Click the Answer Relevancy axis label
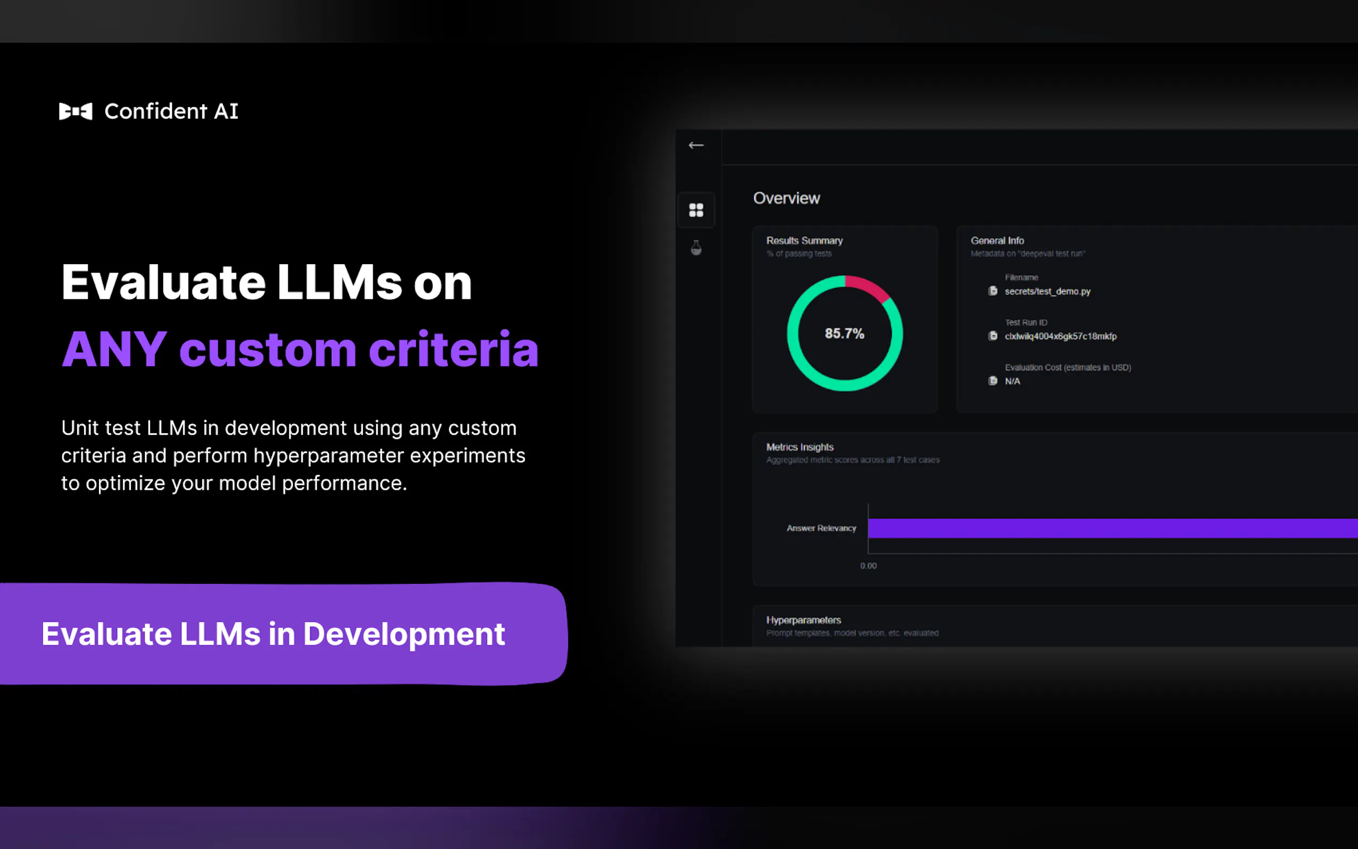The image size is (1358, 849). click(x=821, y=528)
